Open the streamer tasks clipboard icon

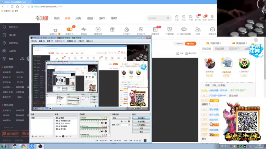[x=155, y=29]
